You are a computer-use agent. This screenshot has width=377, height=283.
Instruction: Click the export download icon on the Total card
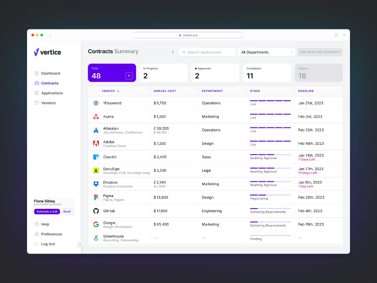tap(129, 75)
